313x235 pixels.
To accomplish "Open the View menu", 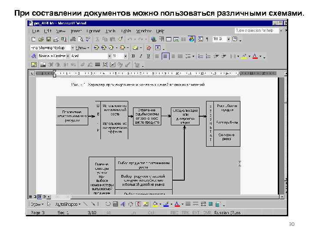I will 61,31.
